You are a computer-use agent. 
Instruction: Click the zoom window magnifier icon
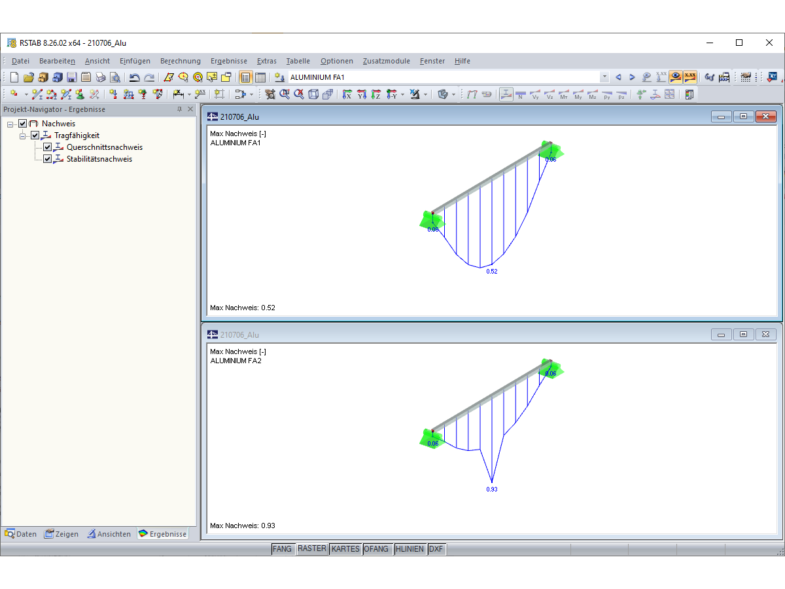click(285, 94)
